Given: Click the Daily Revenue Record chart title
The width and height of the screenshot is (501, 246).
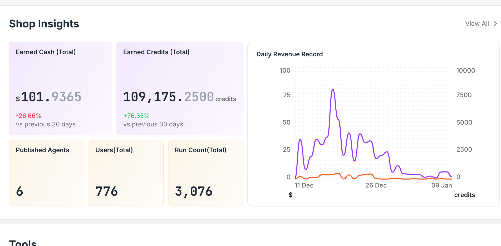Looking at the screenshot, I should 289,54.
